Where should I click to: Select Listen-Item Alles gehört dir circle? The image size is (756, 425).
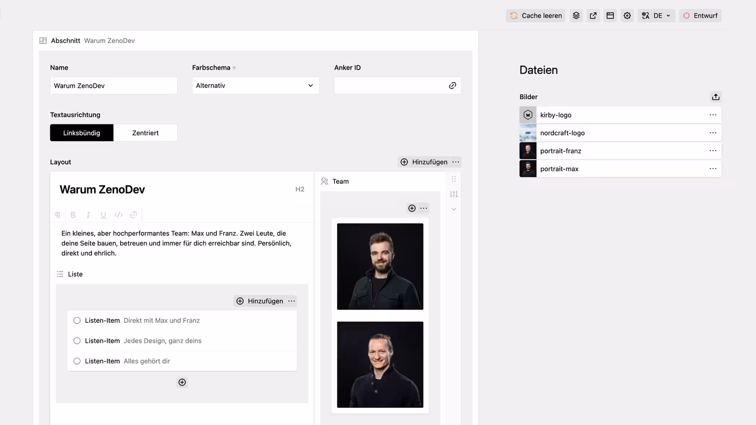pos(77,361)
